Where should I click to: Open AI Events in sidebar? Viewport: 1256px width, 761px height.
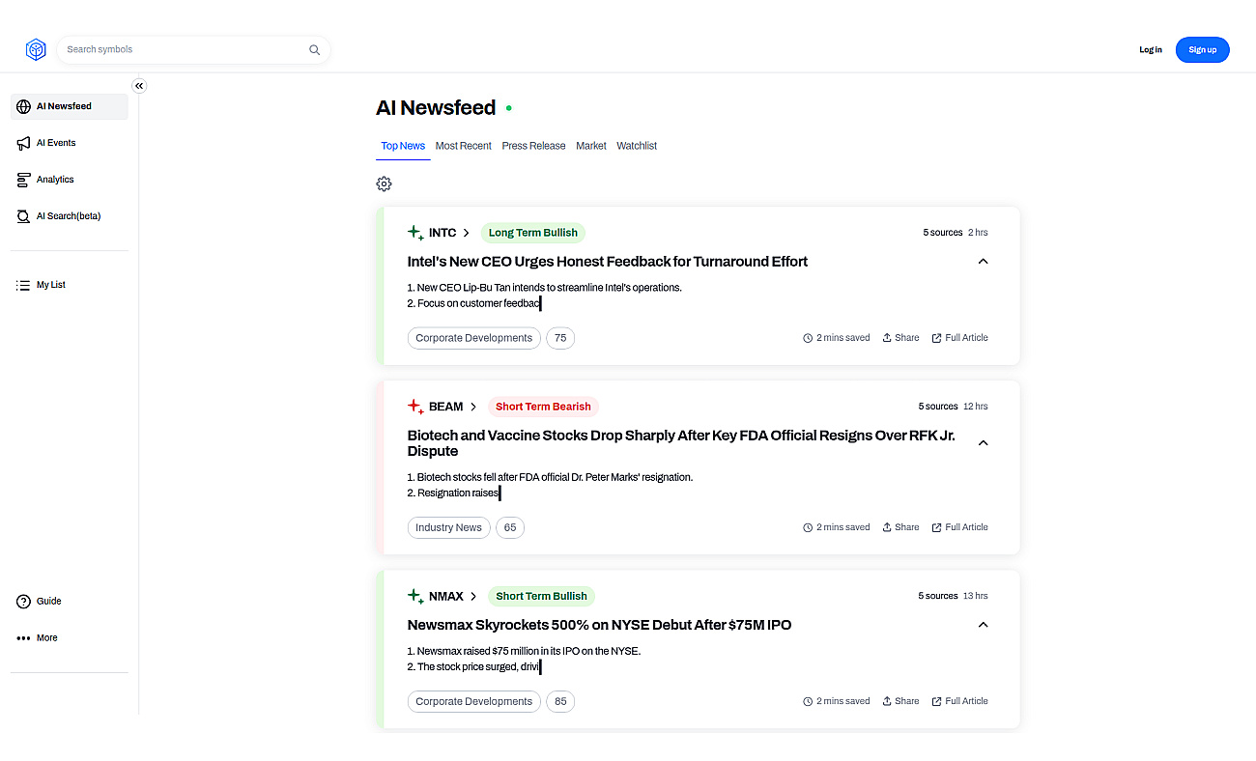69,143
